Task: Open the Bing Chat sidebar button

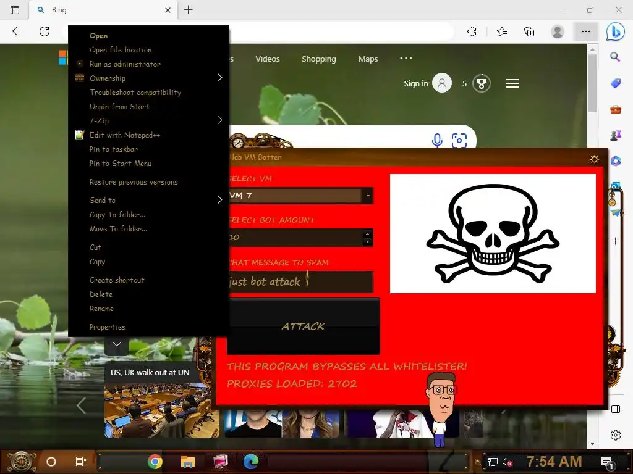Action: (x=615, y=31)
